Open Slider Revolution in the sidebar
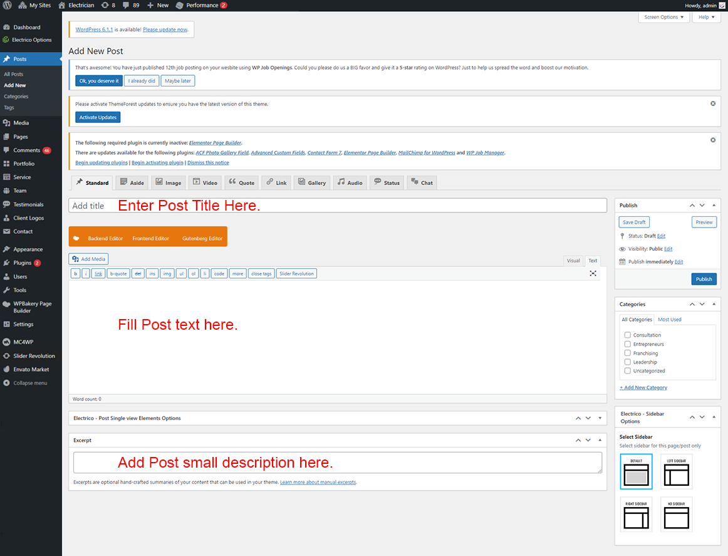 (34, 356)
